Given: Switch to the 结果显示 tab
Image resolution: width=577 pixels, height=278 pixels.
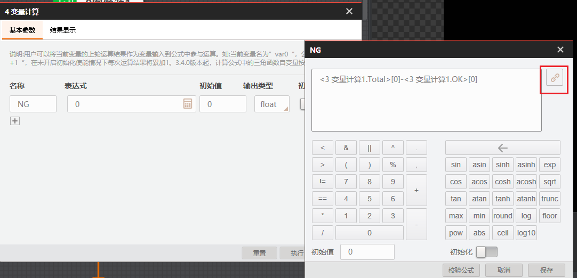Looking at the screenshot, I should [x=63, y=30].
